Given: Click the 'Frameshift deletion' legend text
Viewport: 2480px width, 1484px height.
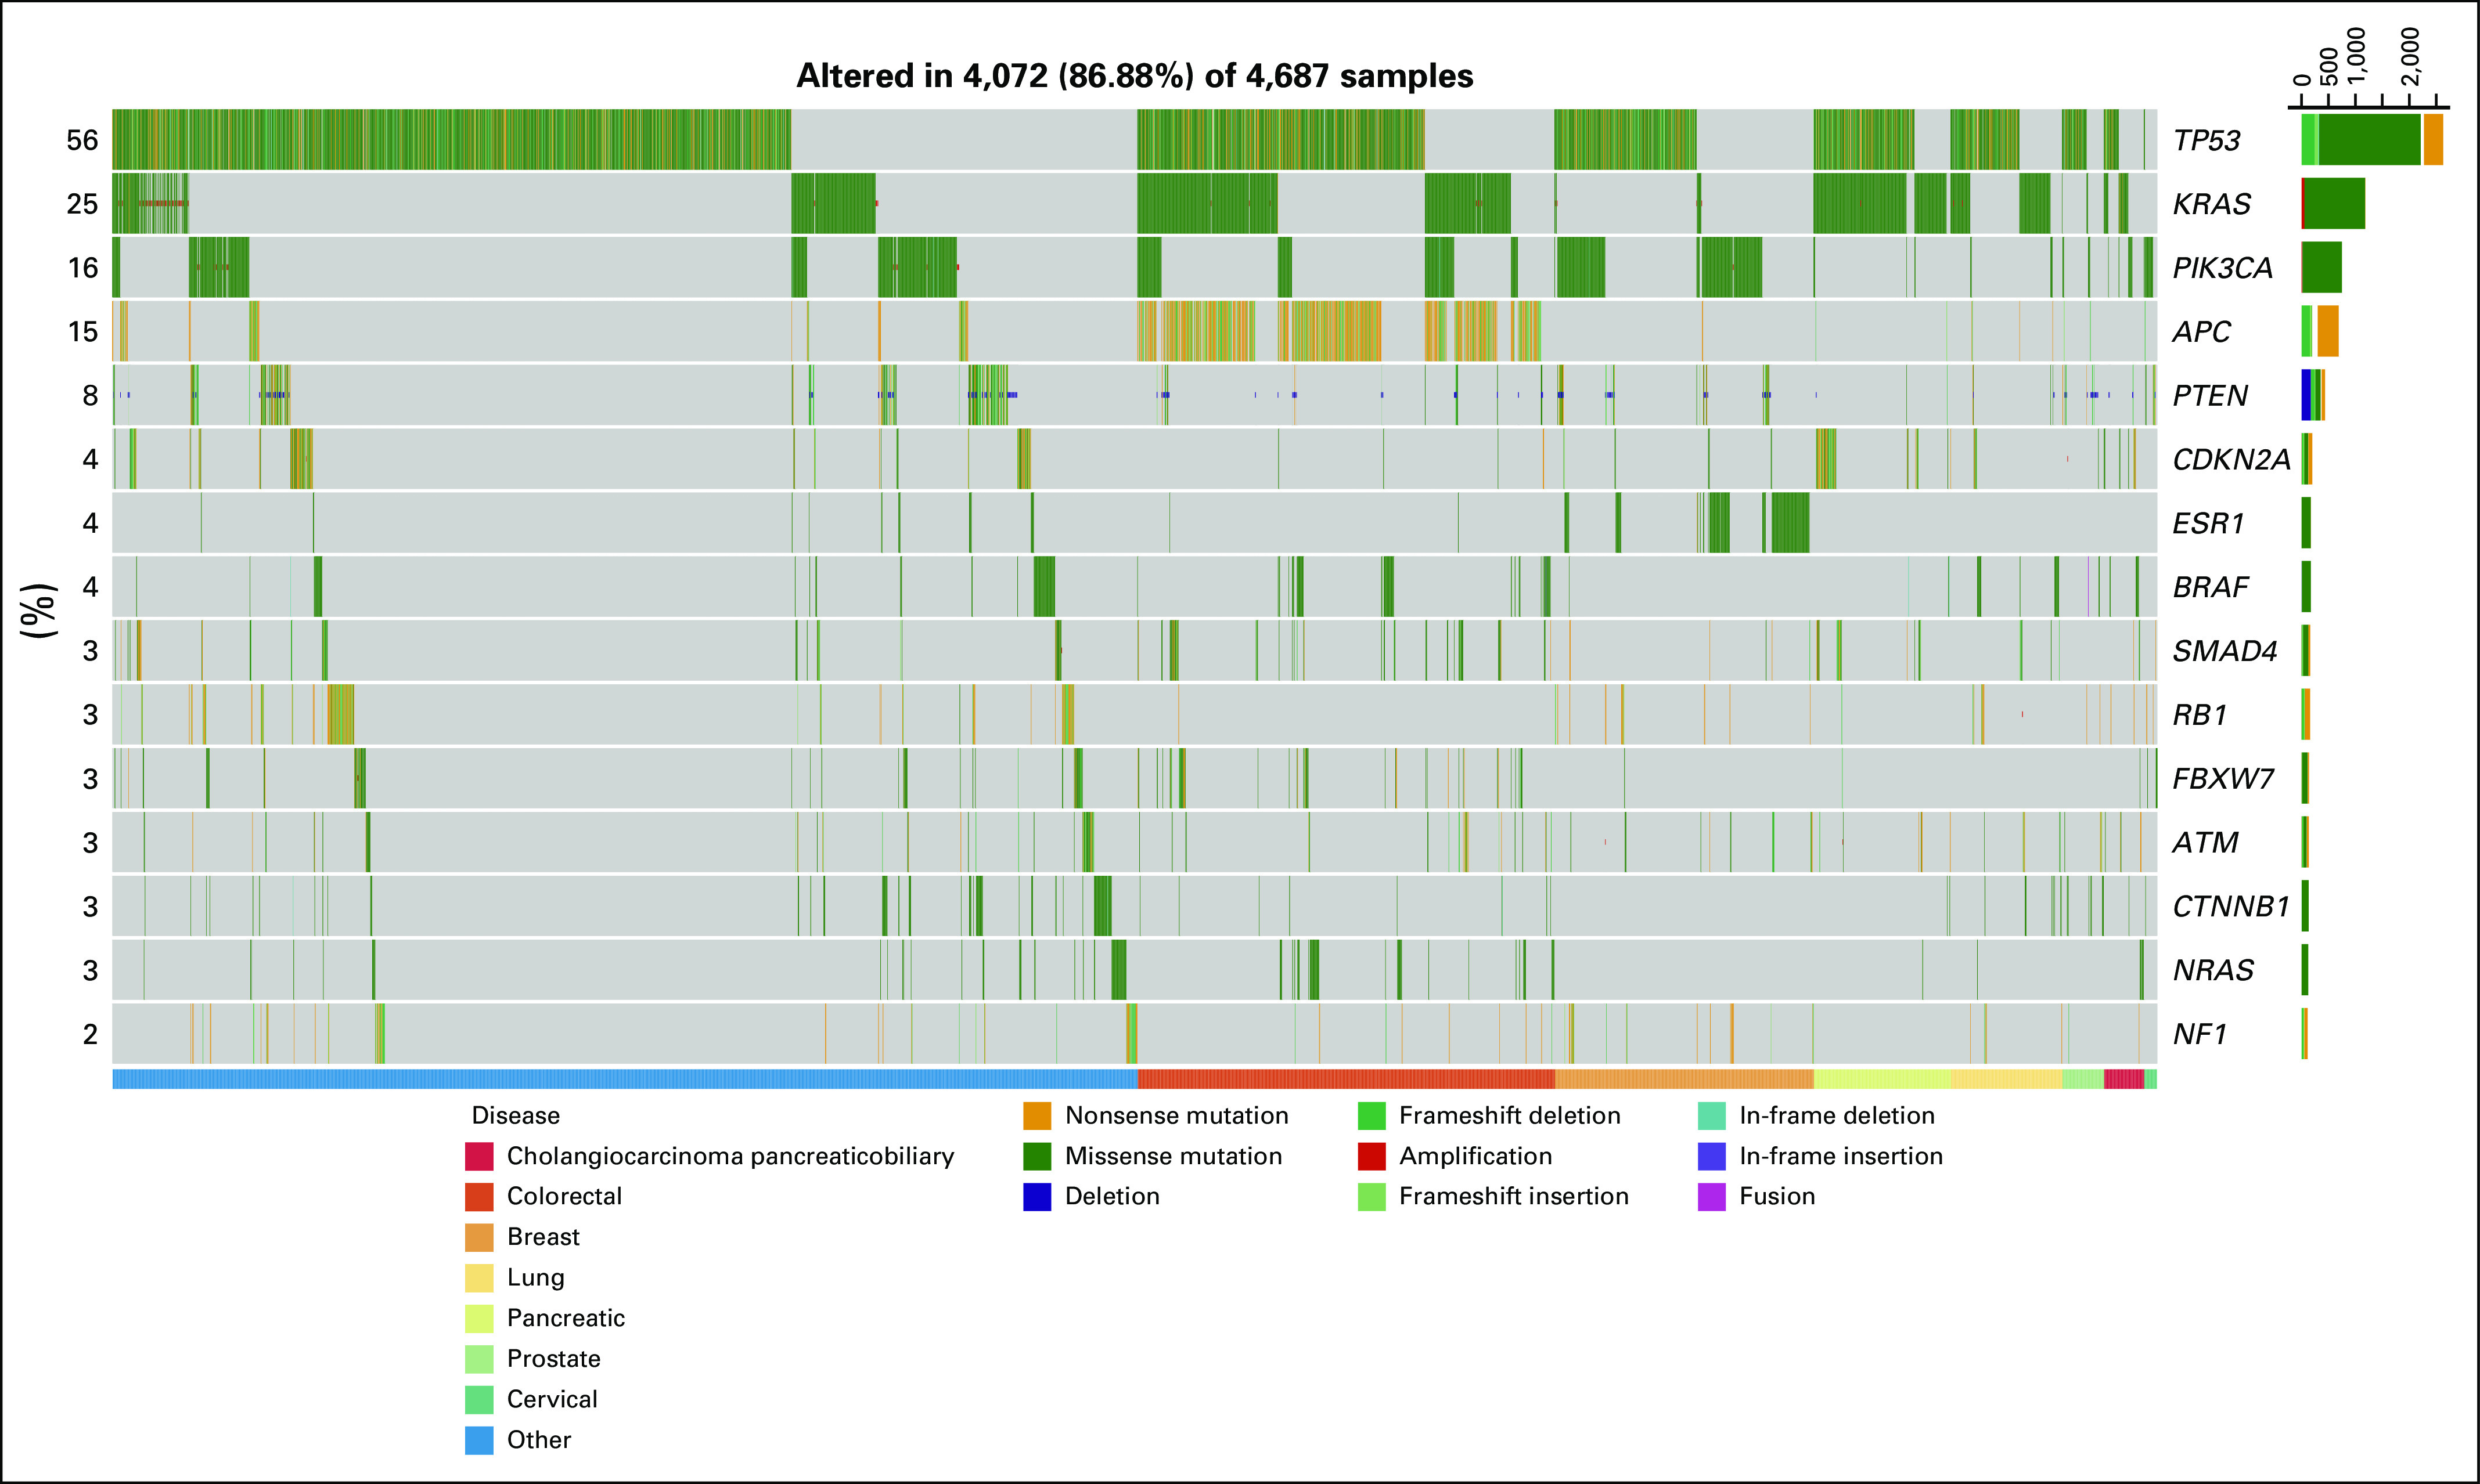Looking at the screenshot, I should [1510, 1116].
